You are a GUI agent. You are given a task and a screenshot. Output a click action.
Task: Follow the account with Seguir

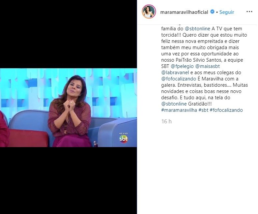point(227,12)
